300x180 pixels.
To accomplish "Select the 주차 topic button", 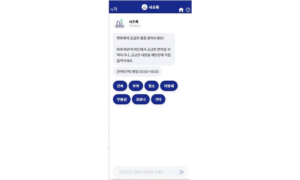I will pyautogui.click(x=136, y=86).
